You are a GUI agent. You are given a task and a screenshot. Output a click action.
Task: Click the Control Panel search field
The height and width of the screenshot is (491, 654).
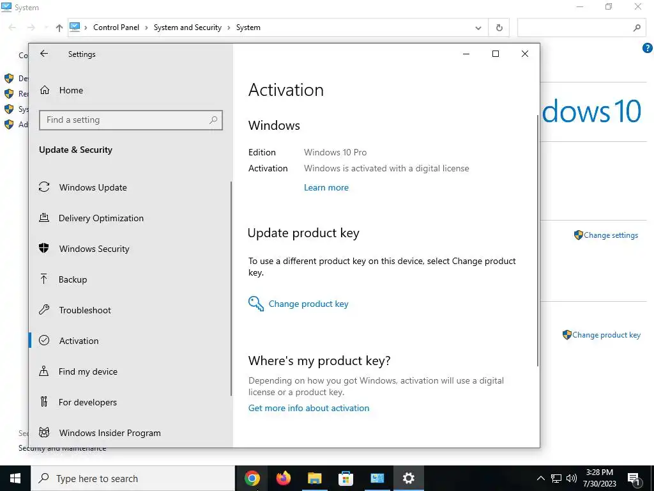pyautogui.click(x=581, y=28)
